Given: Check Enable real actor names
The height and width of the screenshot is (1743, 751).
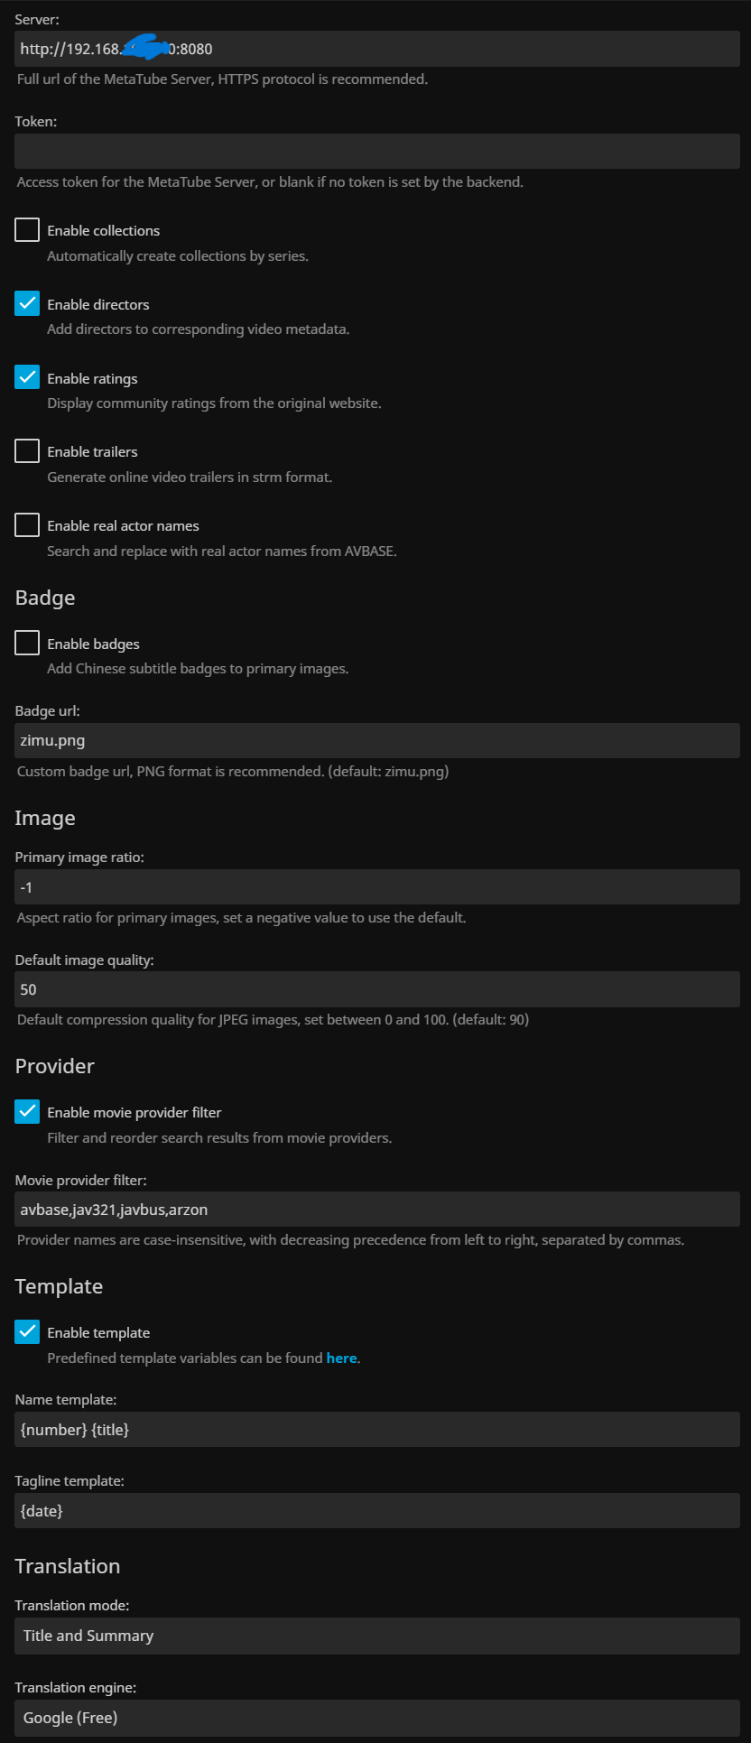Looking at the screenshot, I should [27, 524].
